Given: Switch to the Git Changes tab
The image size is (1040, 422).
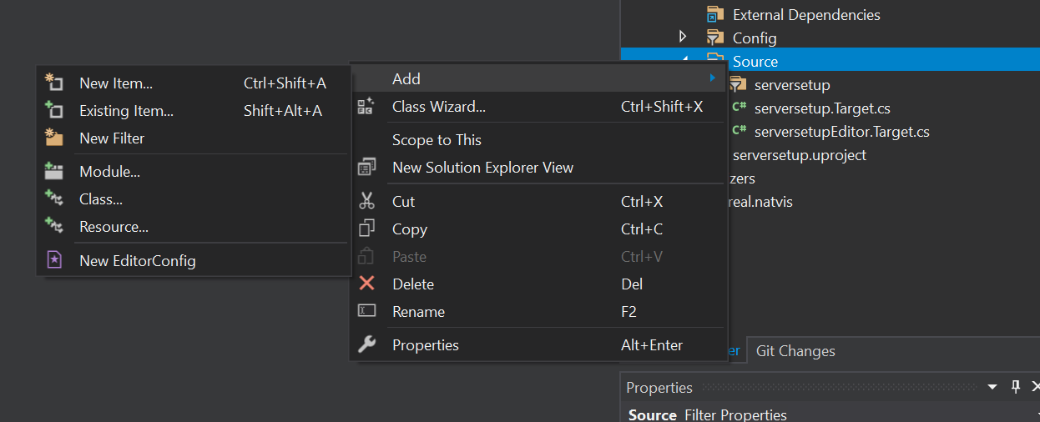Looking at the screenshot, I should tap(795, 351).
